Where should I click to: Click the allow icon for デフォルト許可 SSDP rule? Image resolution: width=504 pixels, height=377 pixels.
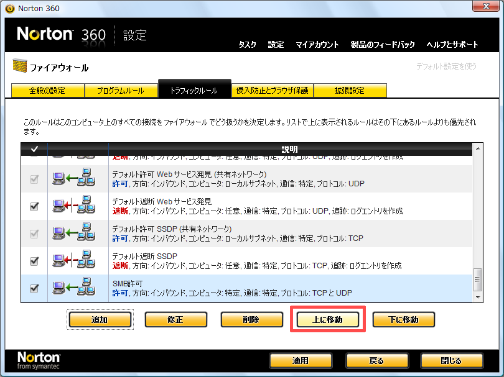point(78,234)
